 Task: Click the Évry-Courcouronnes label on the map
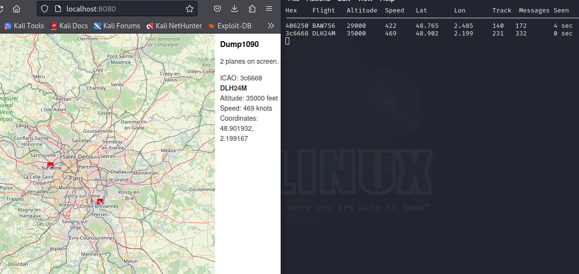click(x=91, y=238)
